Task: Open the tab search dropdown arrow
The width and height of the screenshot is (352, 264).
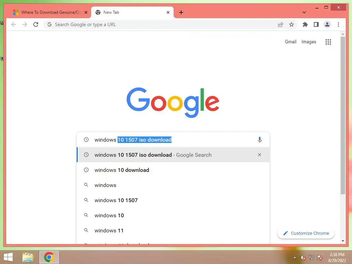Action: [304, 12]
